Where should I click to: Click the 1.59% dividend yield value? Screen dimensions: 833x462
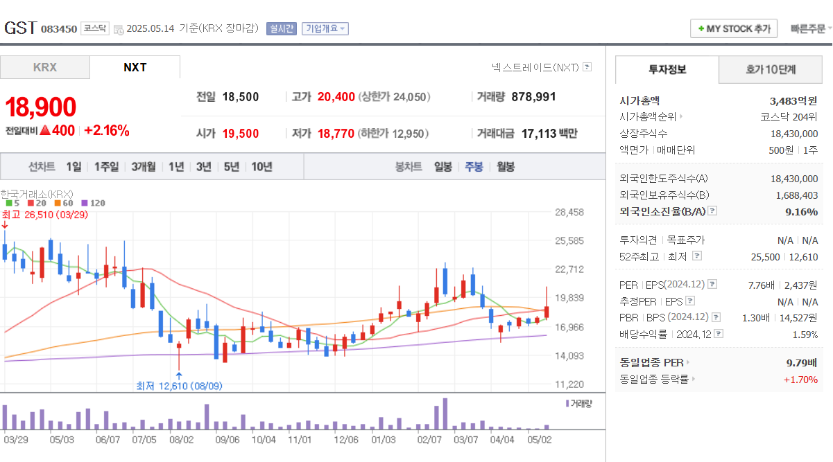[x=805, y=334]
